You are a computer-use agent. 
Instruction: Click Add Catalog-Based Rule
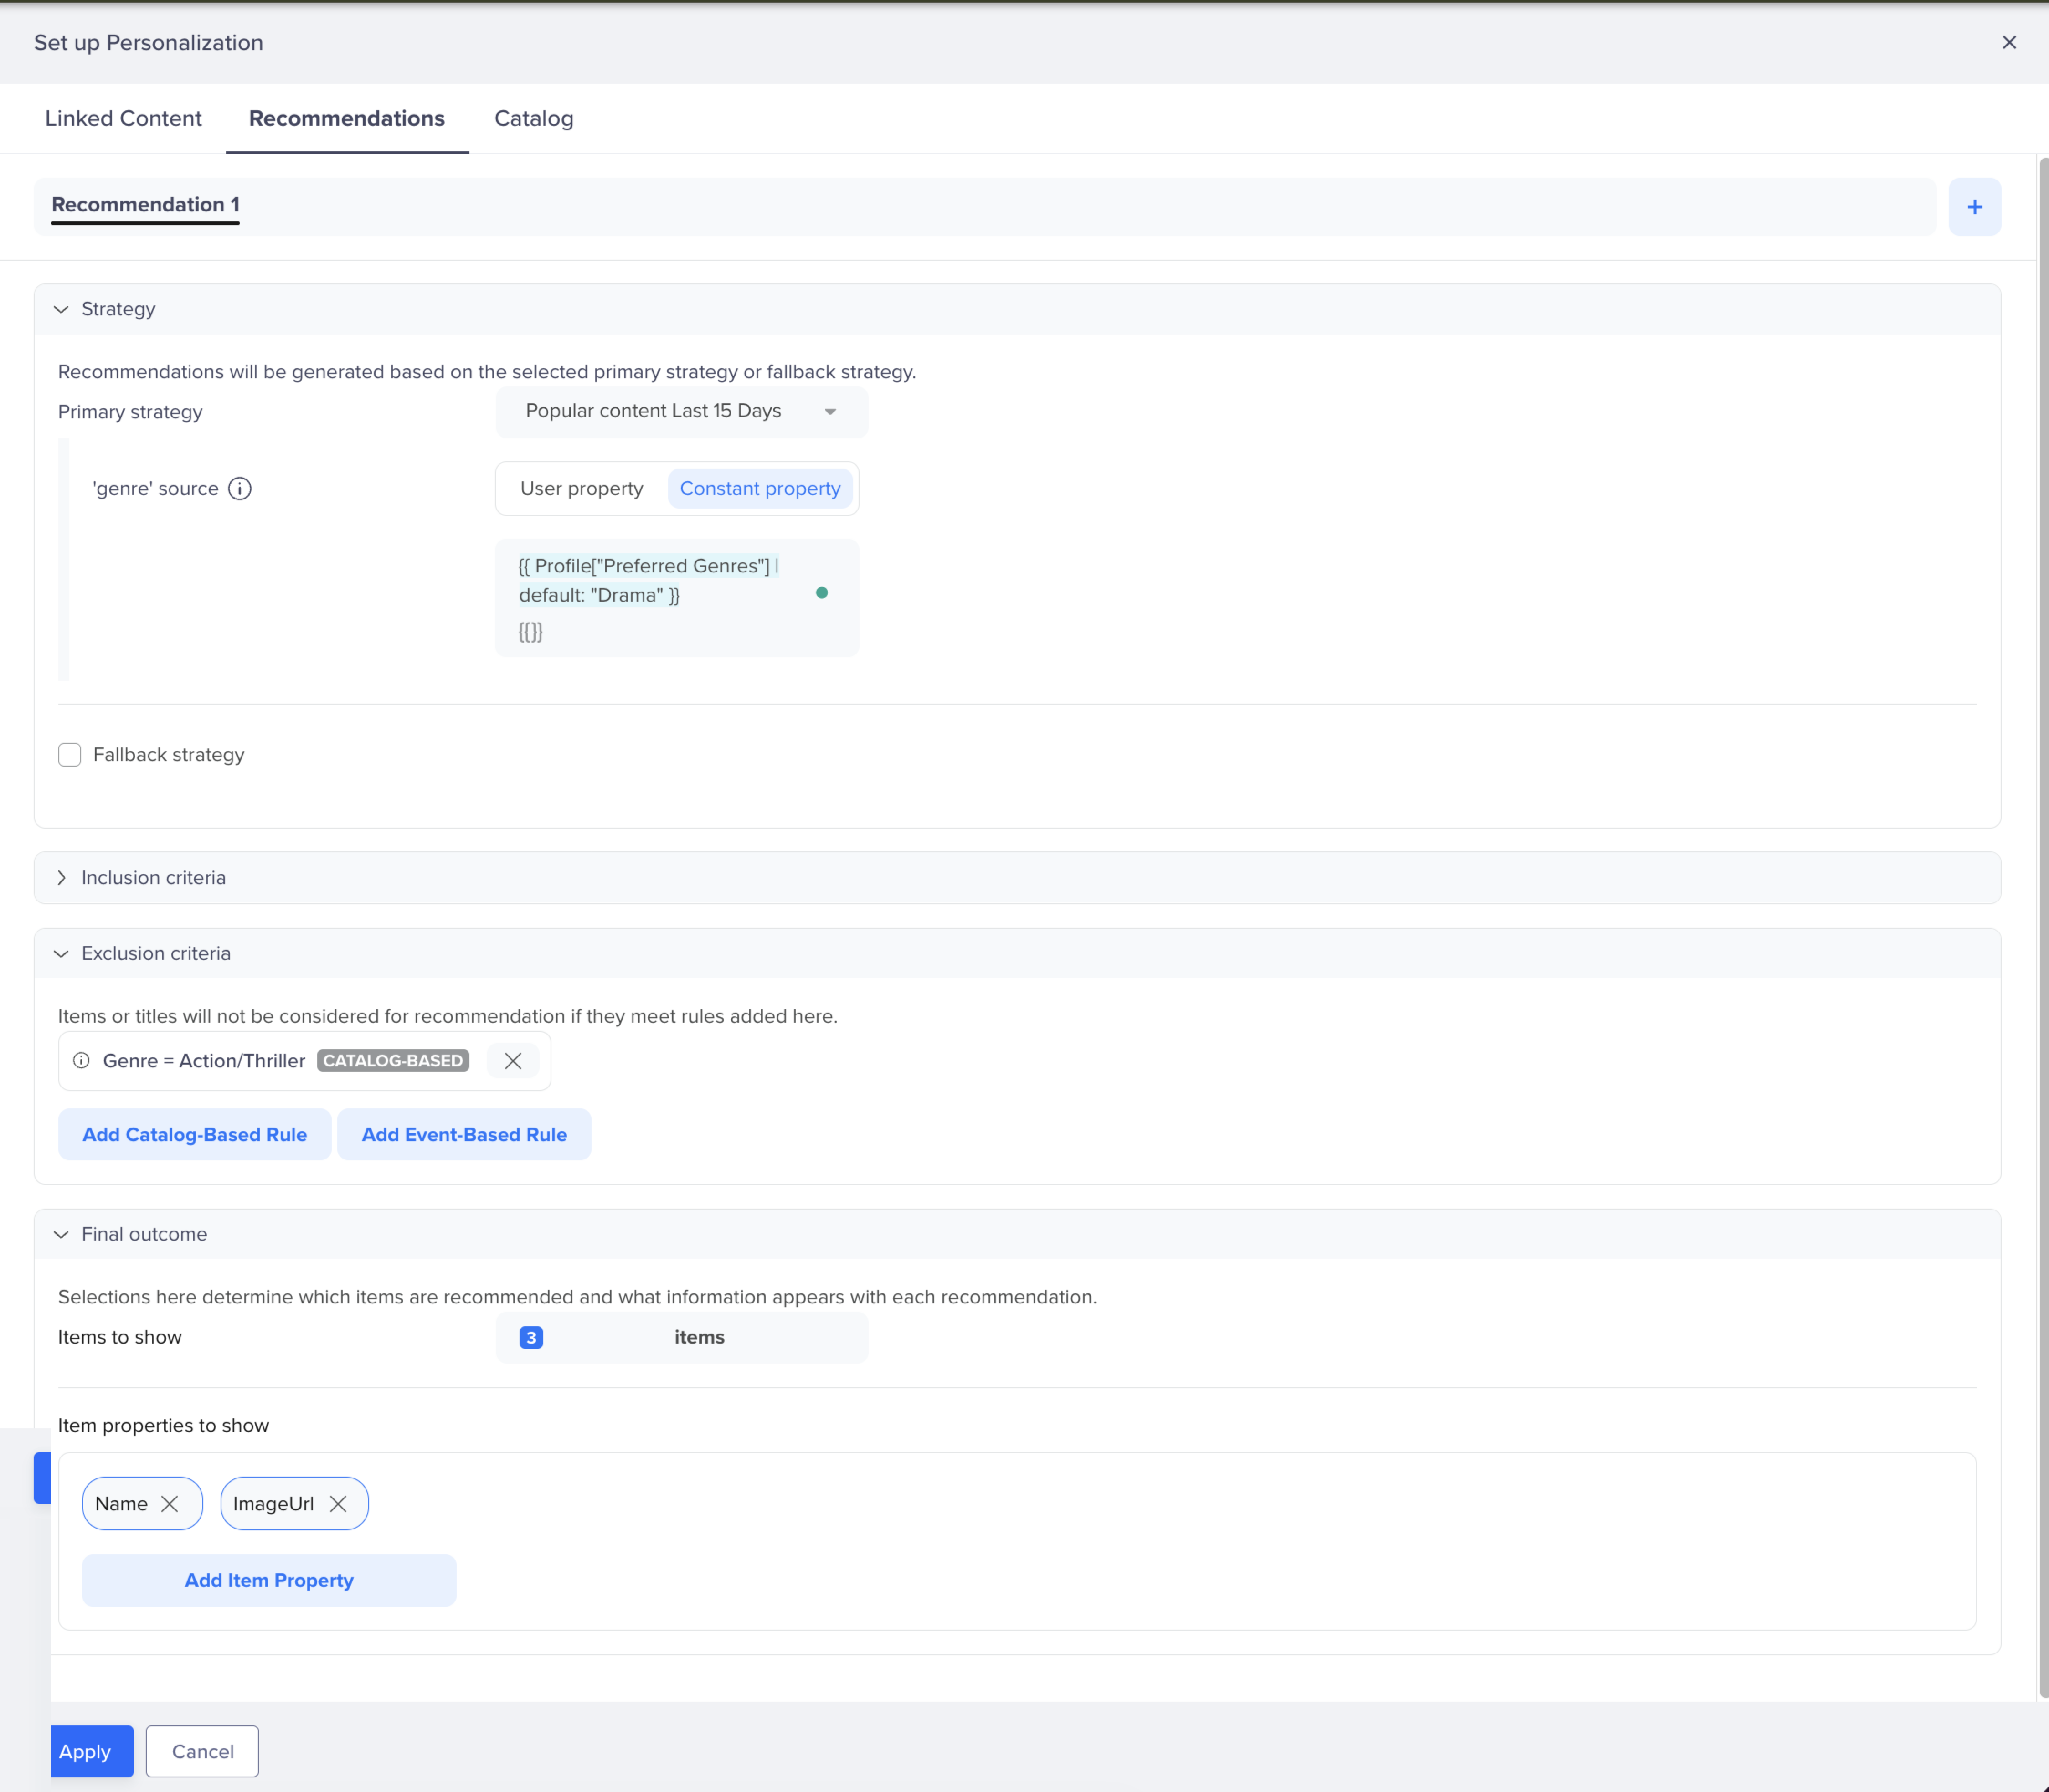[194, 1134]
